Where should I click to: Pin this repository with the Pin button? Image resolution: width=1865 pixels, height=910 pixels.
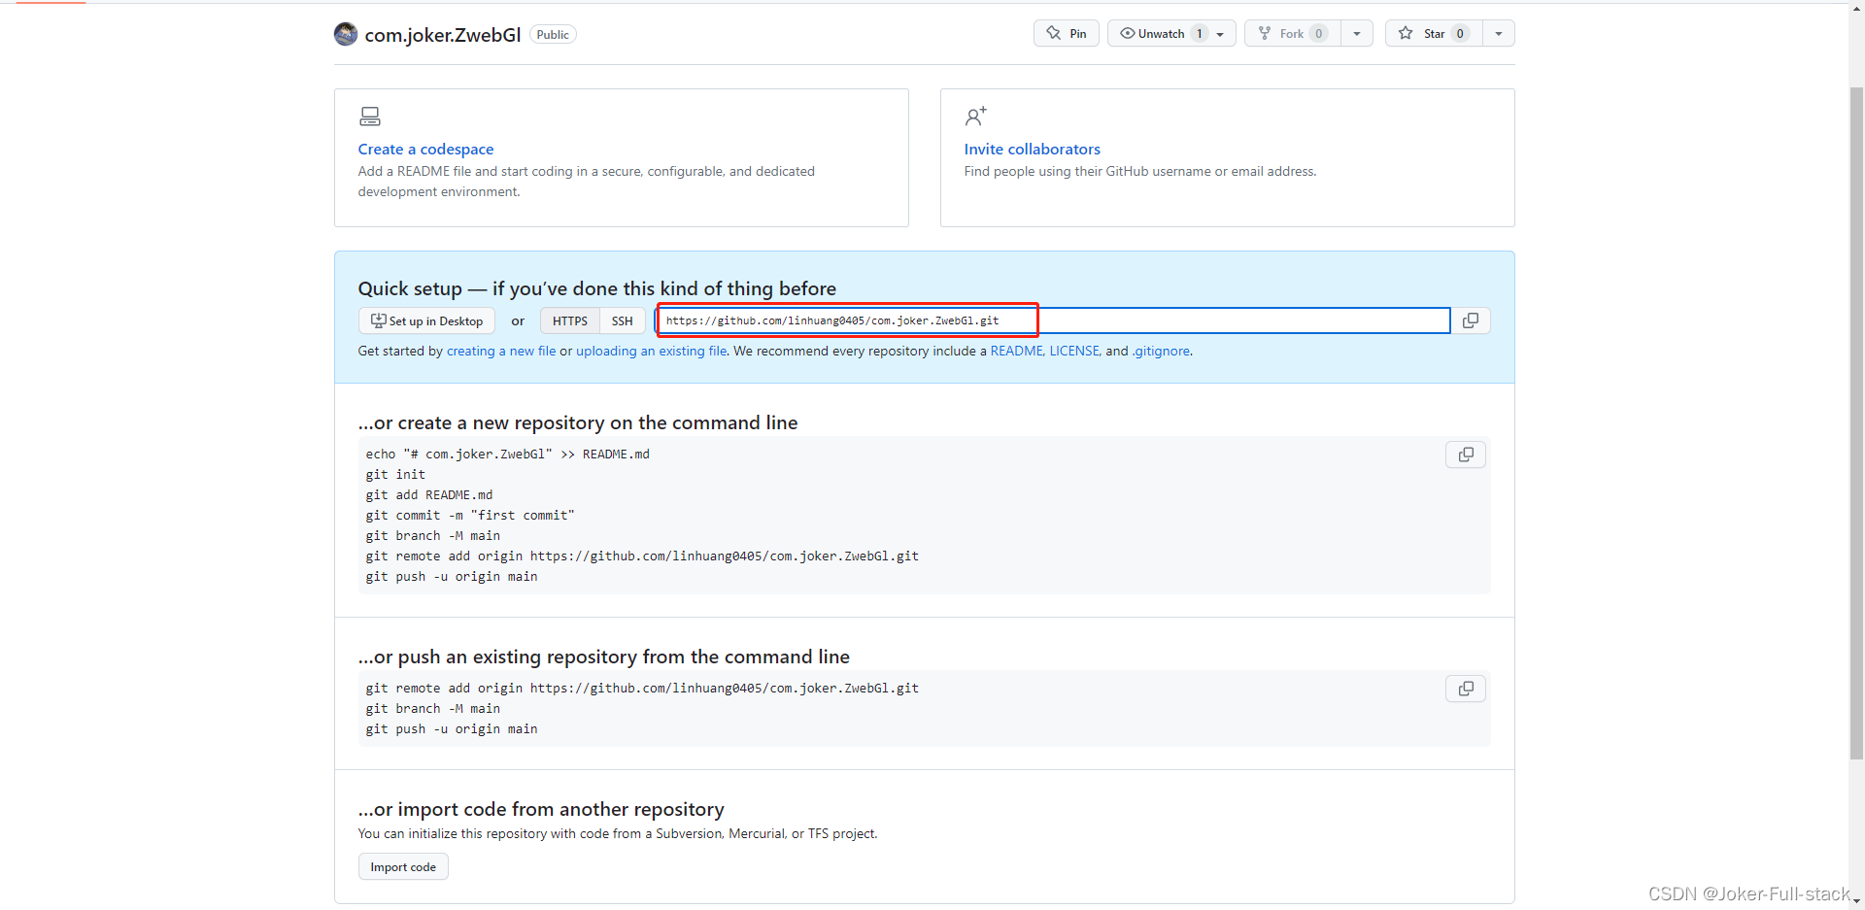point(1067,33)
